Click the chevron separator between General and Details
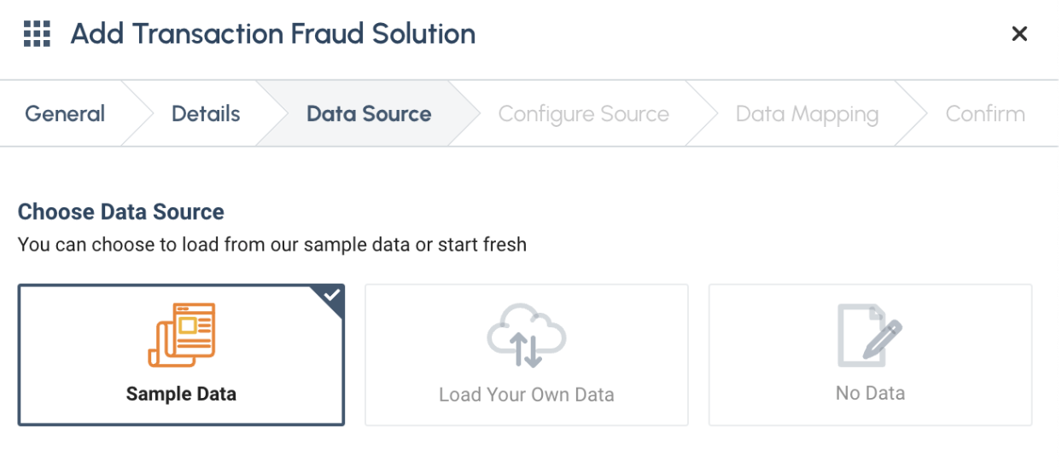The width and height of the screenshot is (1062, 467). click(137, 114)
